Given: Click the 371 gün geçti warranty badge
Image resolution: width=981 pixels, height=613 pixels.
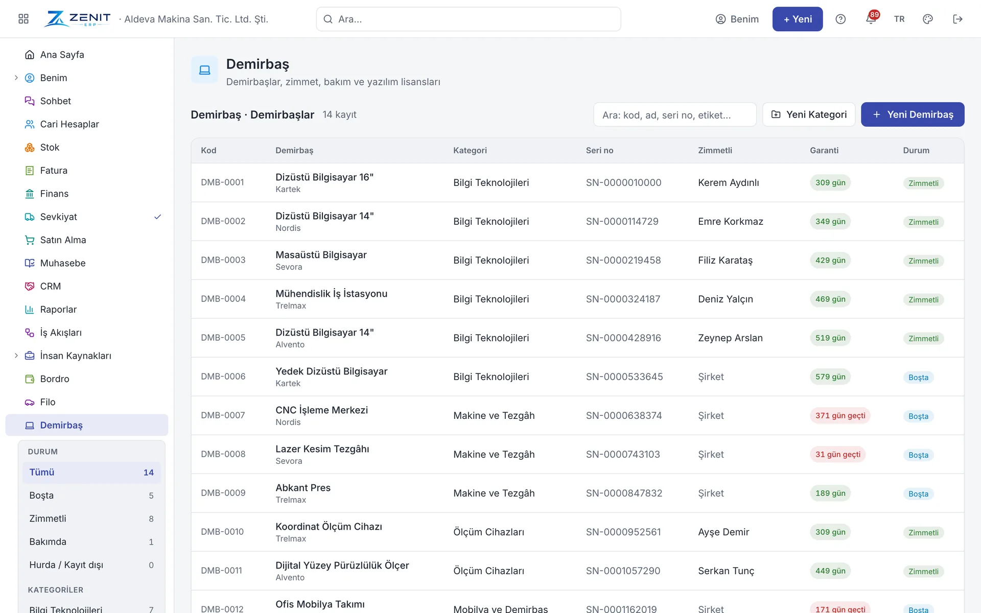Looking at the screenshot, I should tap(840, 415).
